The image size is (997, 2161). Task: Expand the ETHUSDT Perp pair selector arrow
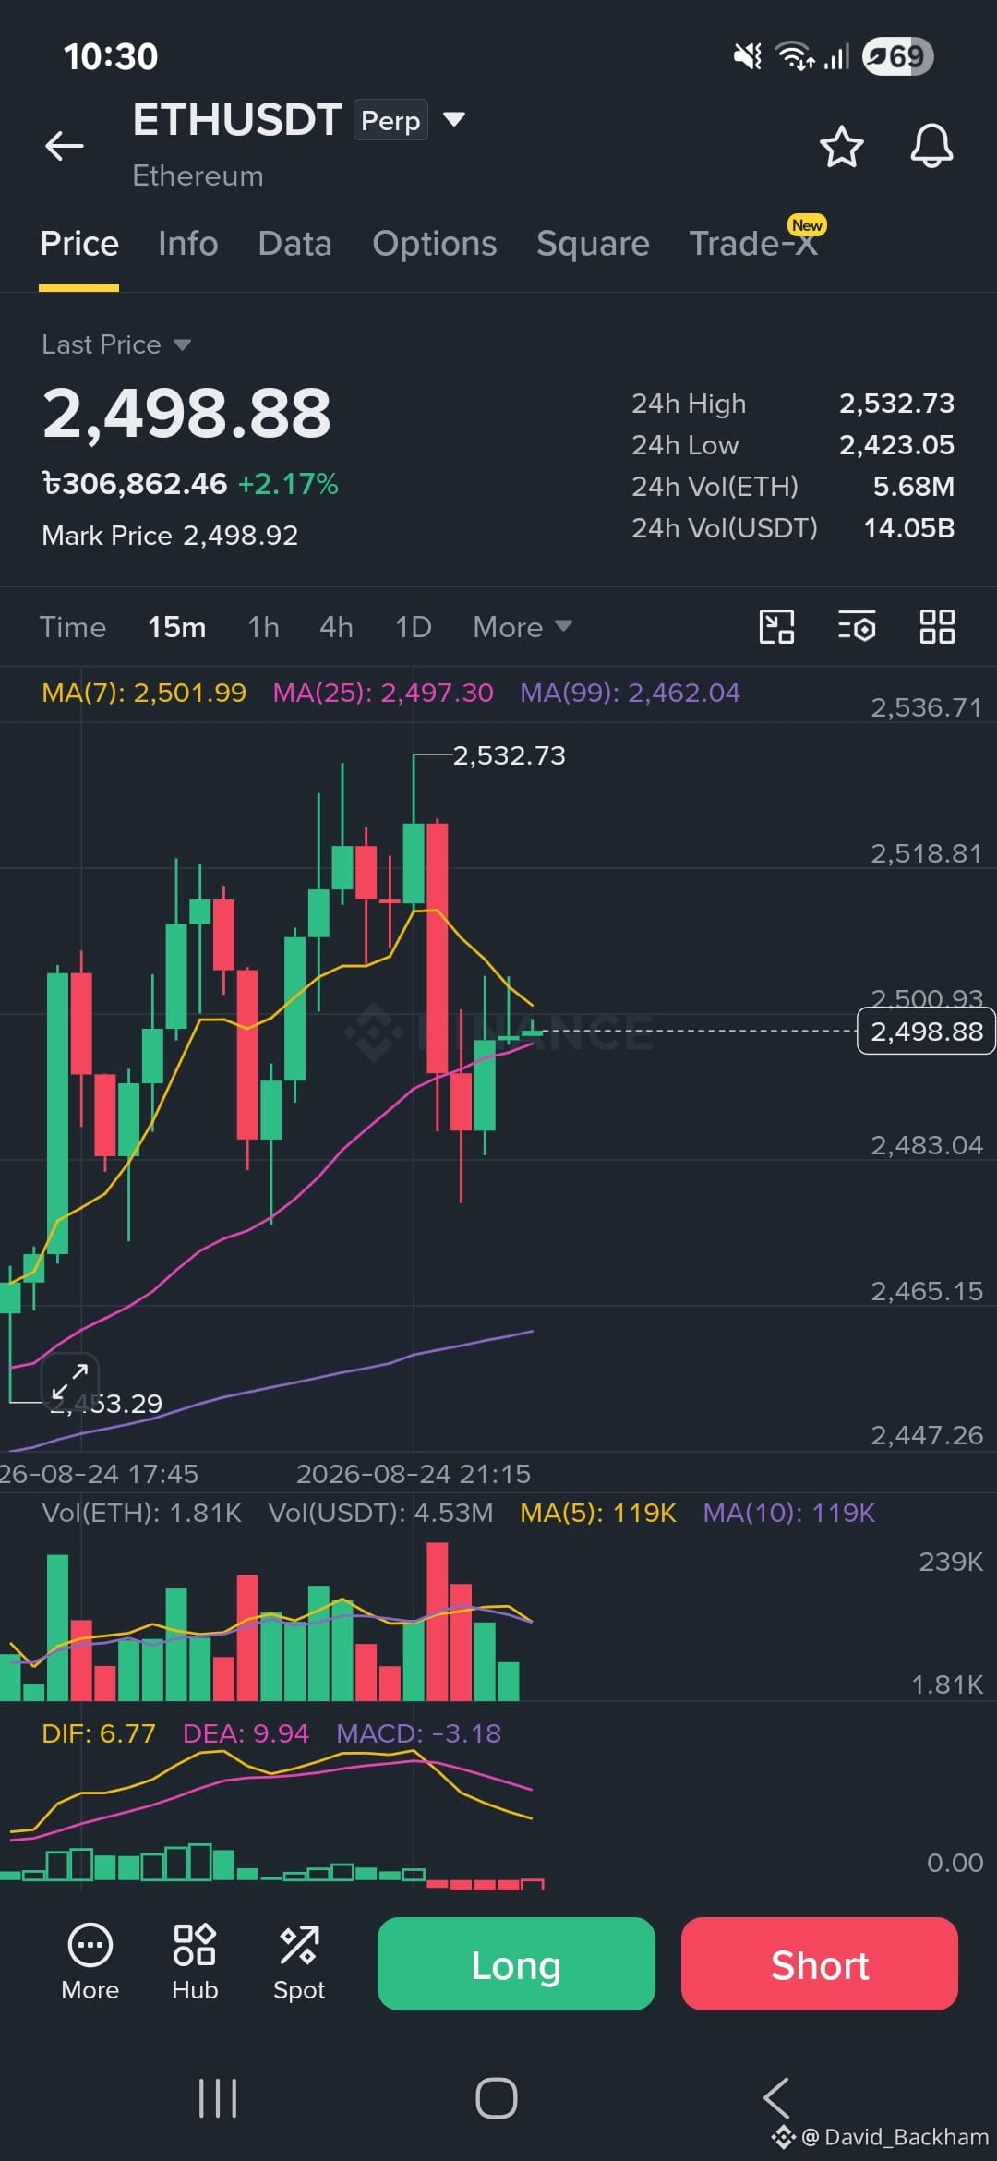[x=453, y=119]
